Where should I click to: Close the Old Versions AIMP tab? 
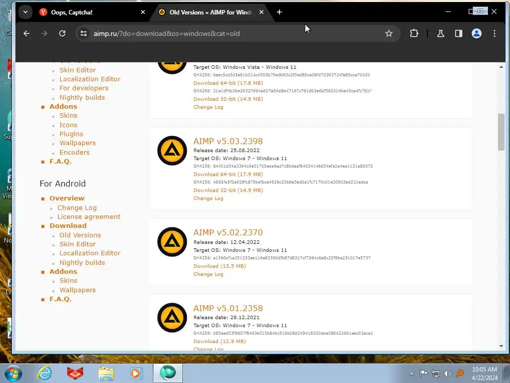tap(261, 12)
